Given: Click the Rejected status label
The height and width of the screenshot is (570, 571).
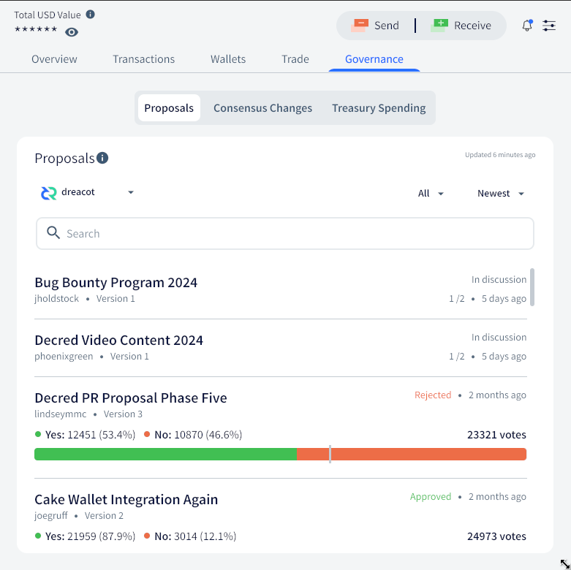Looking at the screenshot, I should click(433, 395).
